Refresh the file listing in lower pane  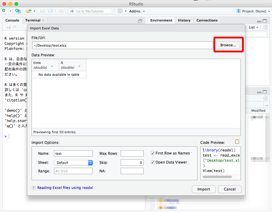(x=266, y=98)
